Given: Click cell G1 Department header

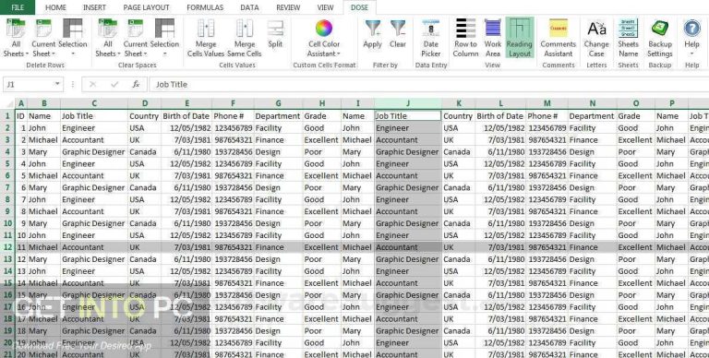Looking at the screenshot, I should [x=278, y=116].
